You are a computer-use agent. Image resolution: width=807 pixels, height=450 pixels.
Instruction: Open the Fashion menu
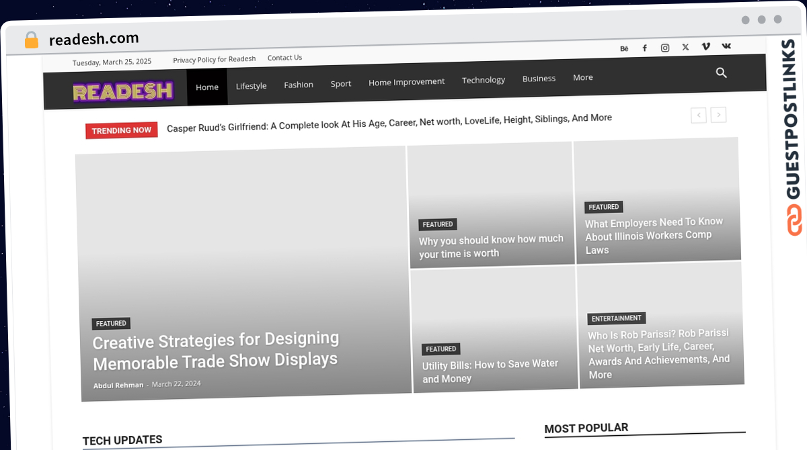pyautogui.click(x=299, y=85)
